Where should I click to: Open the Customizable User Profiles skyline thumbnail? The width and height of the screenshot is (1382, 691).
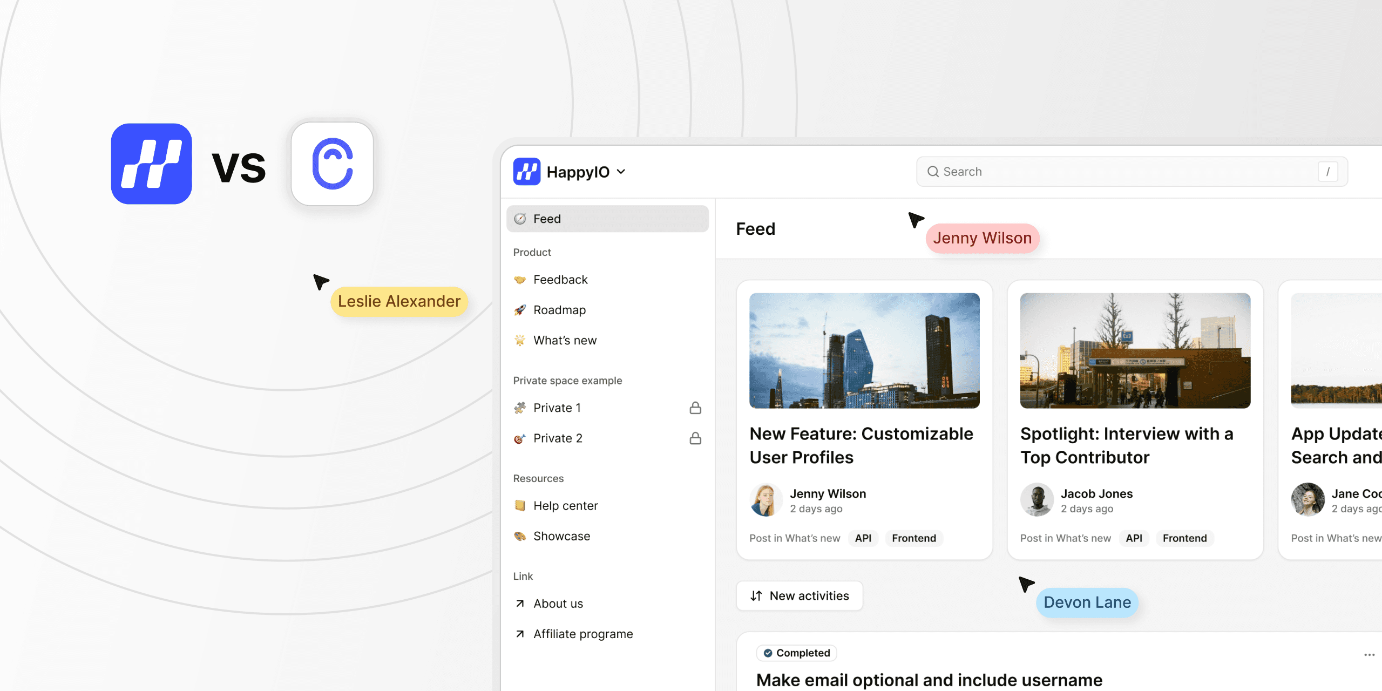864,350
